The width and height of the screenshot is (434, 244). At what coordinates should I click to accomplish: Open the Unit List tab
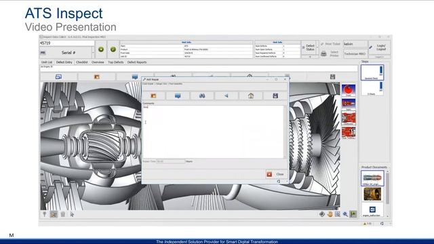(x=47, y=62)
